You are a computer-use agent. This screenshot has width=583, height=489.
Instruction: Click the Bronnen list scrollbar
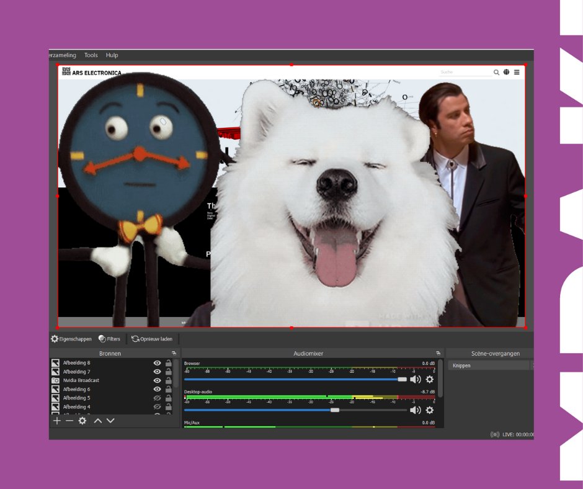click(176, 374)
